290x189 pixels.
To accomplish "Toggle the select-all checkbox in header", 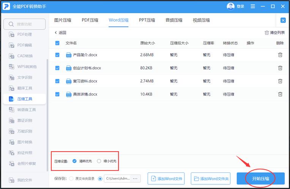I will coord(57,43).
